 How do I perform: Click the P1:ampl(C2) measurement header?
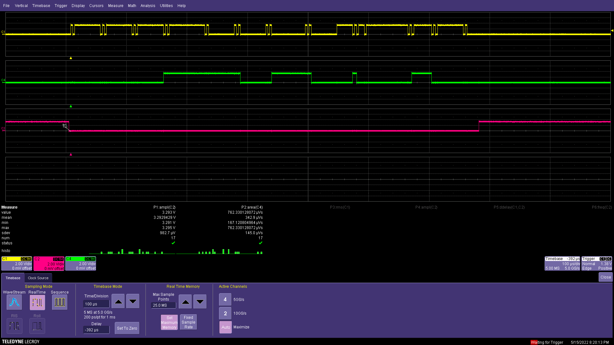click(164, 207)
